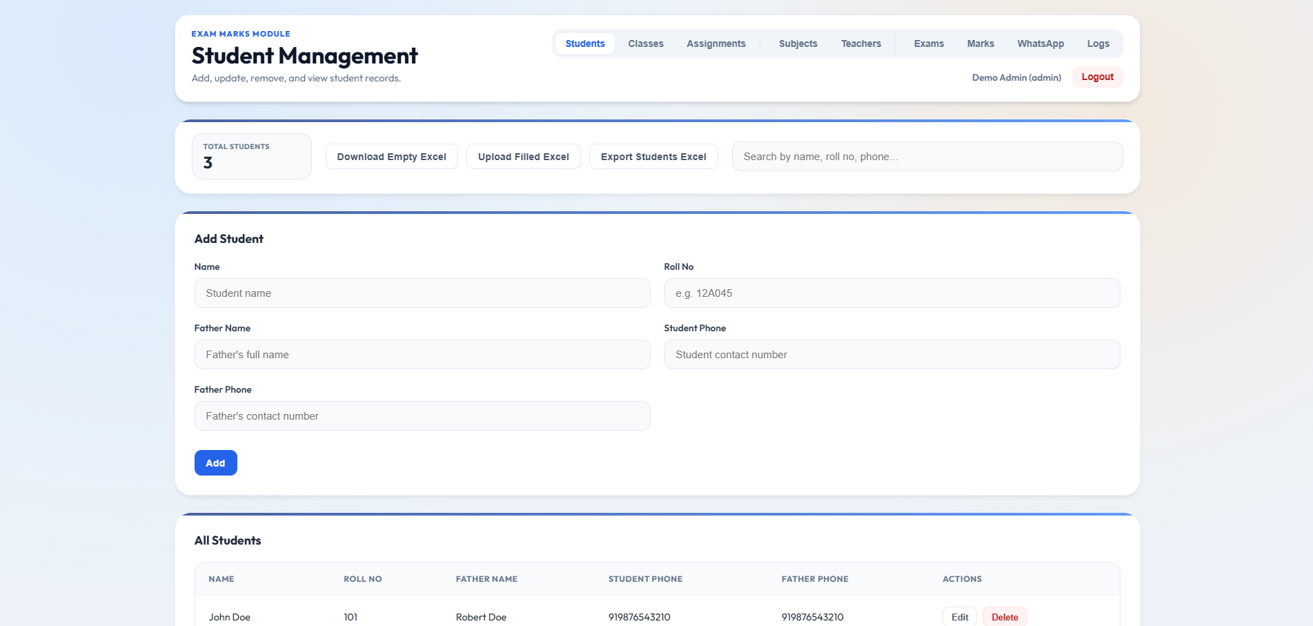The image size is (1313, 626).
Task: Click the 'FATHER PHONE' column header
Action: click(x=815, y=579)
